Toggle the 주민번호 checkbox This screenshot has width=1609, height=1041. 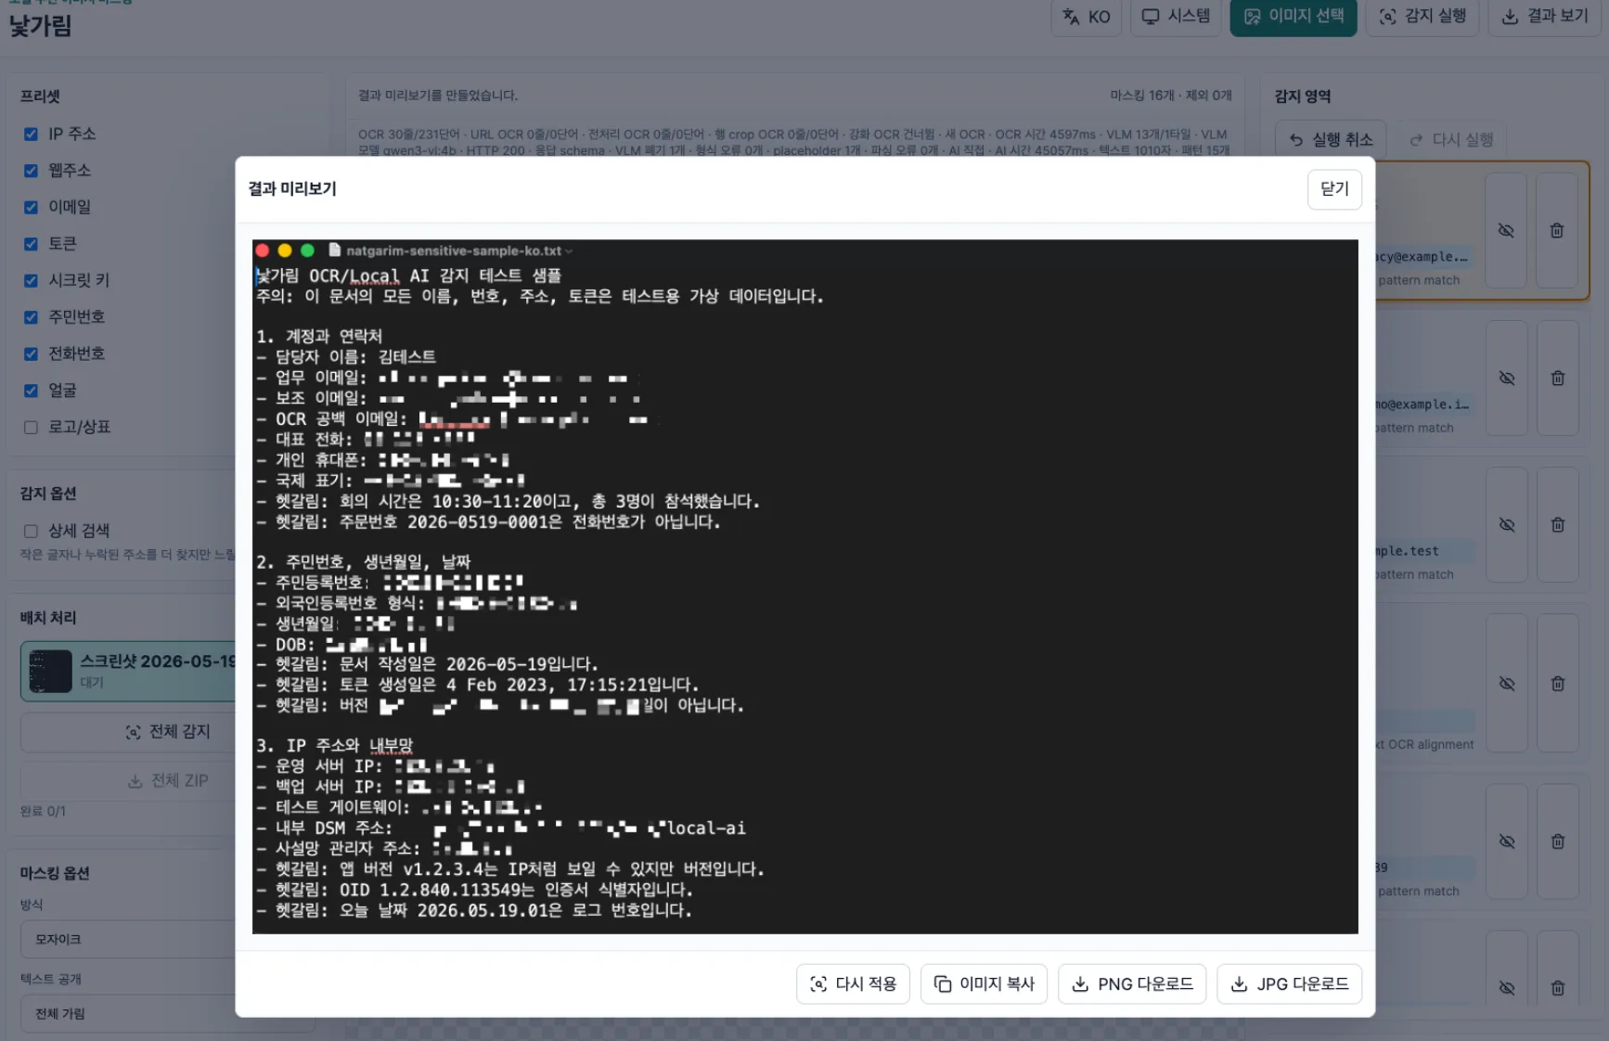pyautogui.click(x=31, y=317)
